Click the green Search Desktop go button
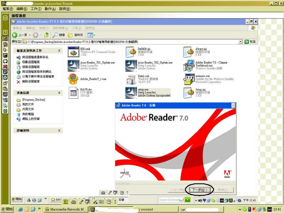284x213 pixels. [188, 200]
